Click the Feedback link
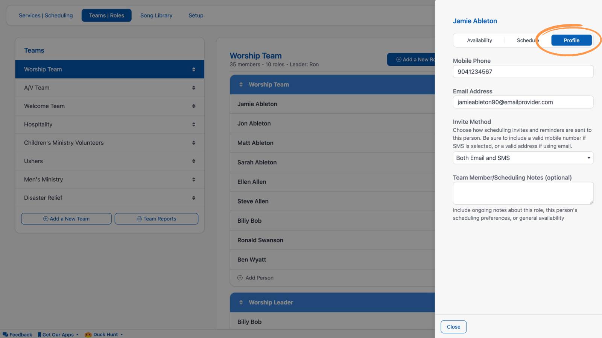This screenshot has height=338, width=602. click(17, 335)
